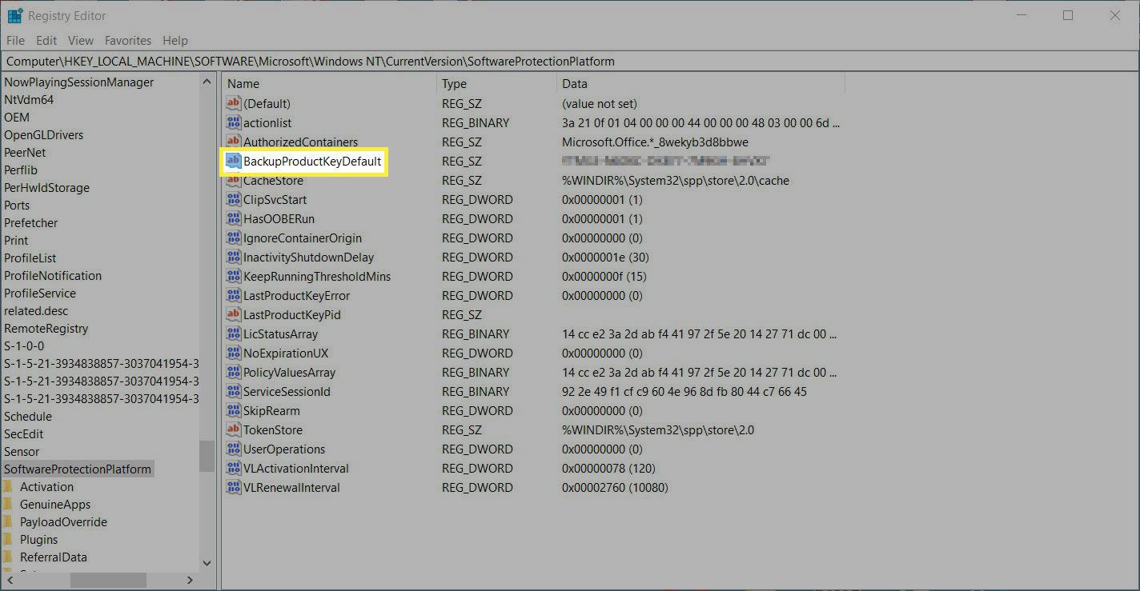Viewport: 1140px width, 591px height.
Task: Click the binary icon beside actionlist
Action: (x=233, y=122)
